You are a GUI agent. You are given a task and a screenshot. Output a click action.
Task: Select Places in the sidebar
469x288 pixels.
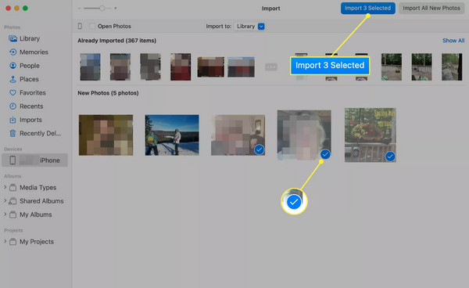coord(29,79)
